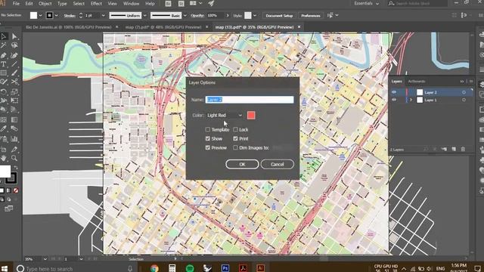Viewport: 484px width, 272px height.
Task: Click the layer color red swatch
Action: (251, 116)
